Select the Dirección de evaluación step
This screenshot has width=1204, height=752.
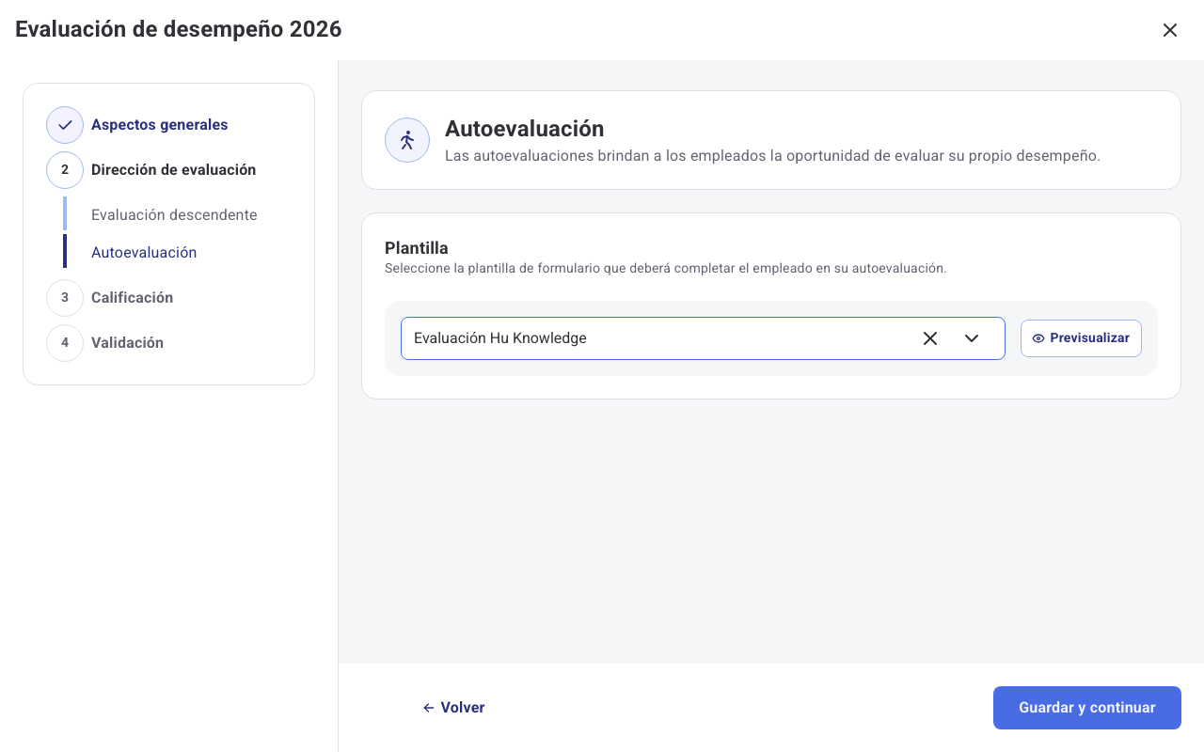coord(173,170)
